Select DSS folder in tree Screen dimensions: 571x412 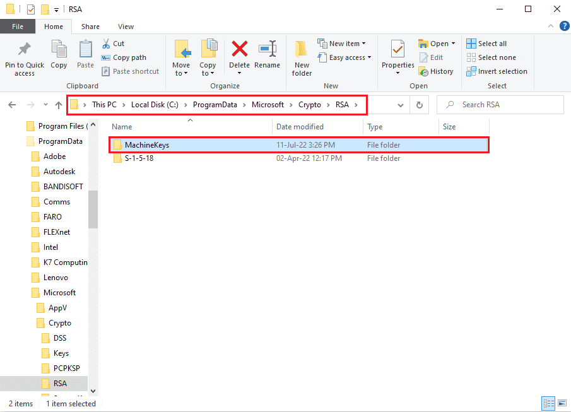tap(60, 338)
